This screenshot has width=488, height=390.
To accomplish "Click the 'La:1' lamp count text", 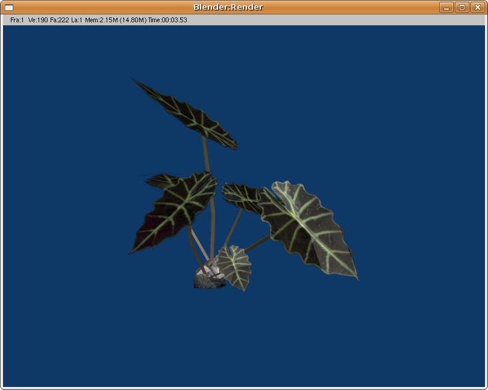I will (x=77, y=20).
